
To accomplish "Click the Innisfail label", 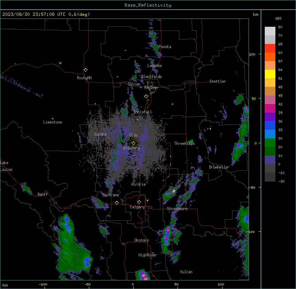I will click(143, 112).
